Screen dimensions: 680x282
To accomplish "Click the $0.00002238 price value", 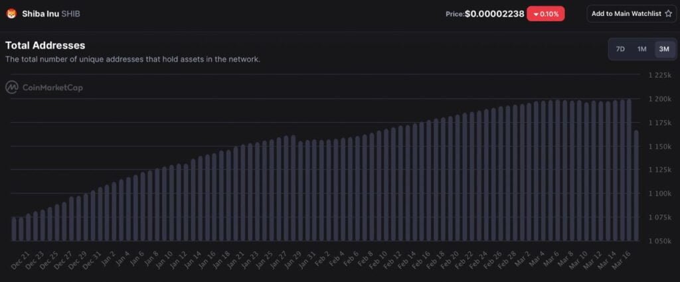I will (494, 14).
